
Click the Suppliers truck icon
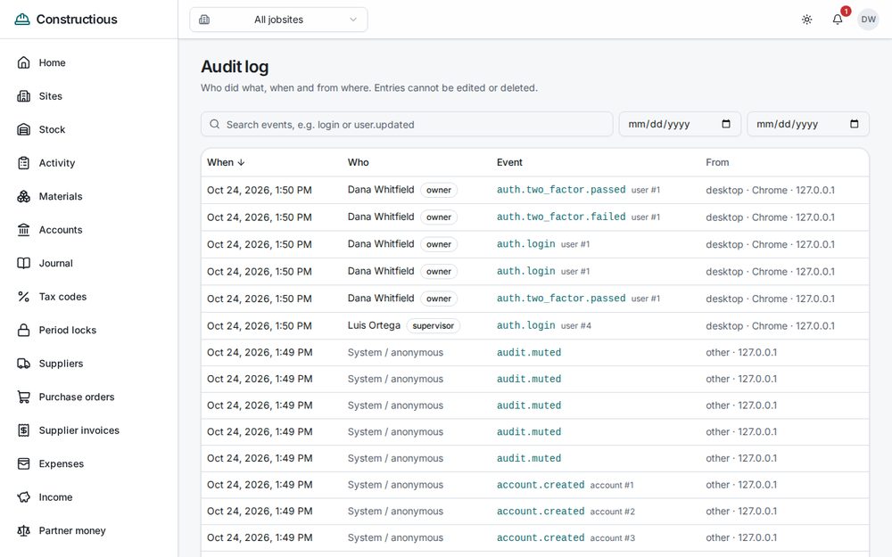23,364
